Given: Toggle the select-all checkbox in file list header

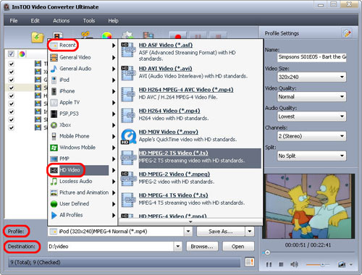Looking at the screenshot, I should 11,54.
